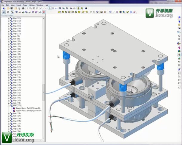182x145 pixels.
Task: Click the highlighted icon in right sidebar
Action: tap(179, 54)
